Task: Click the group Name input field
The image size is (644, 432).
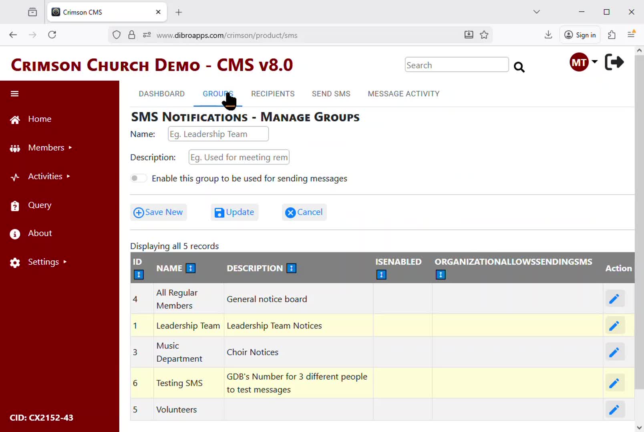Action: (x=218, y=134)
